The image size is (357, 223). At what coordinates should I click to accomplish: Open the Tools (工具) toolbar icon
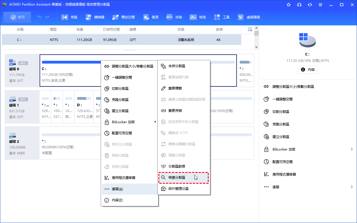tap(217, 17)
